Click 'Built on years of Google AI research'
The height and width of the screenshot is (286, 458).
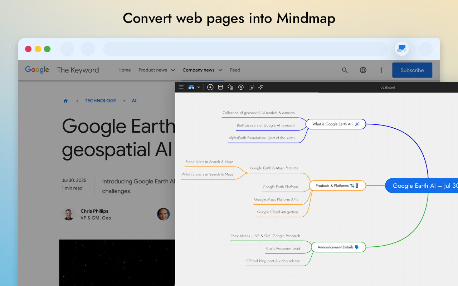point(266,125)
